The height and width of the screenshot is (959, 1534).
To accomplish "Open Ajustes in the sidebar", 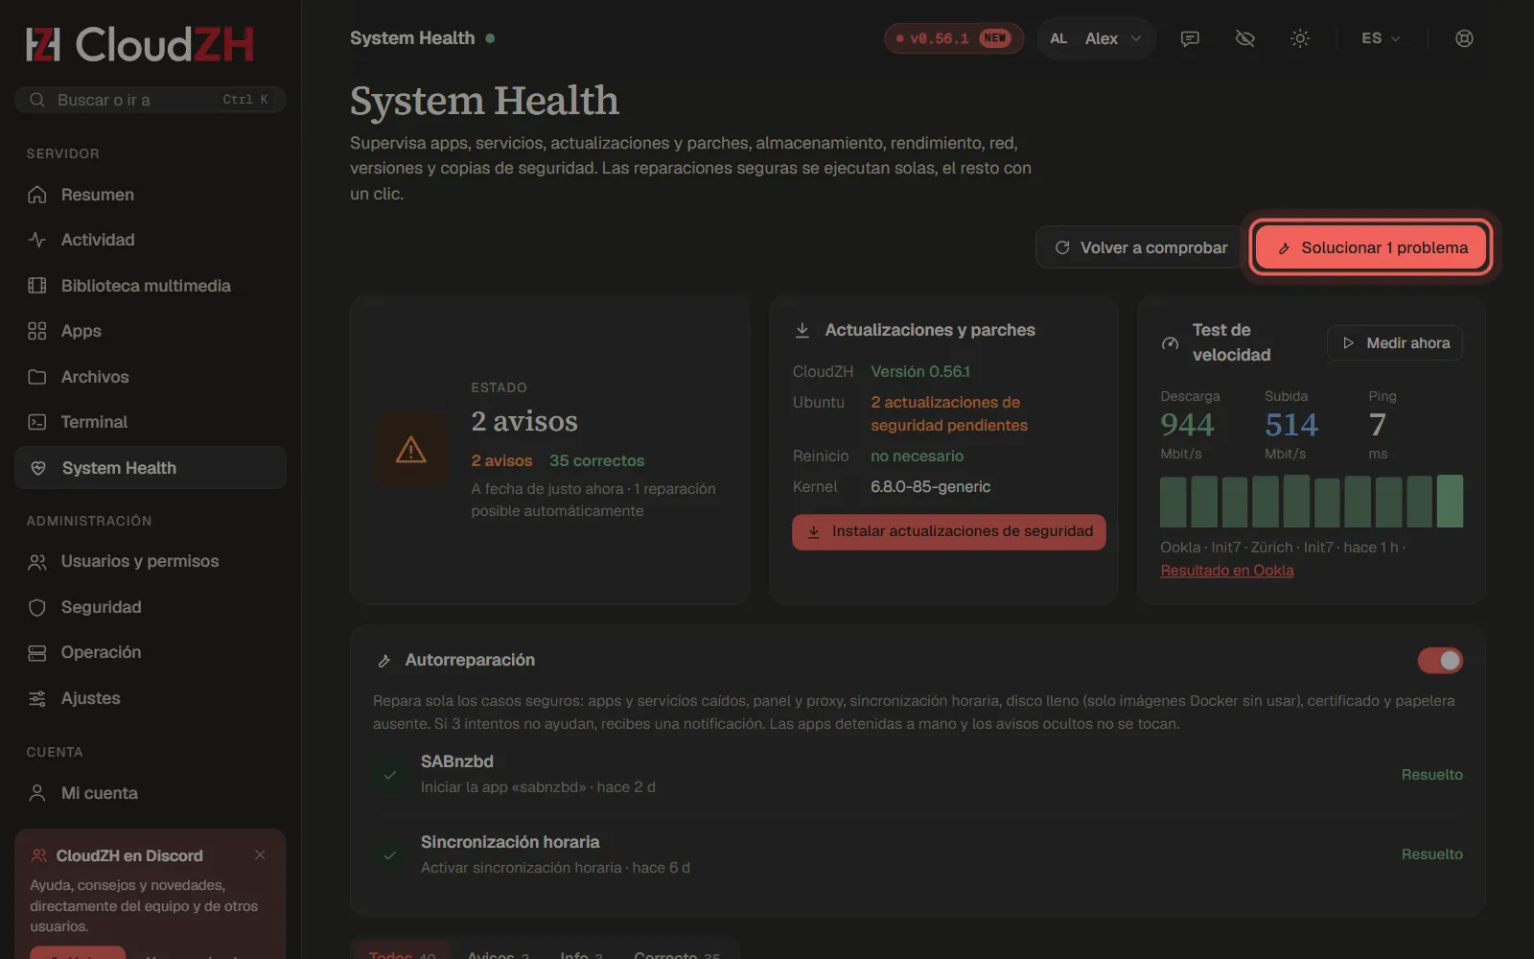I will pos(150,698).
